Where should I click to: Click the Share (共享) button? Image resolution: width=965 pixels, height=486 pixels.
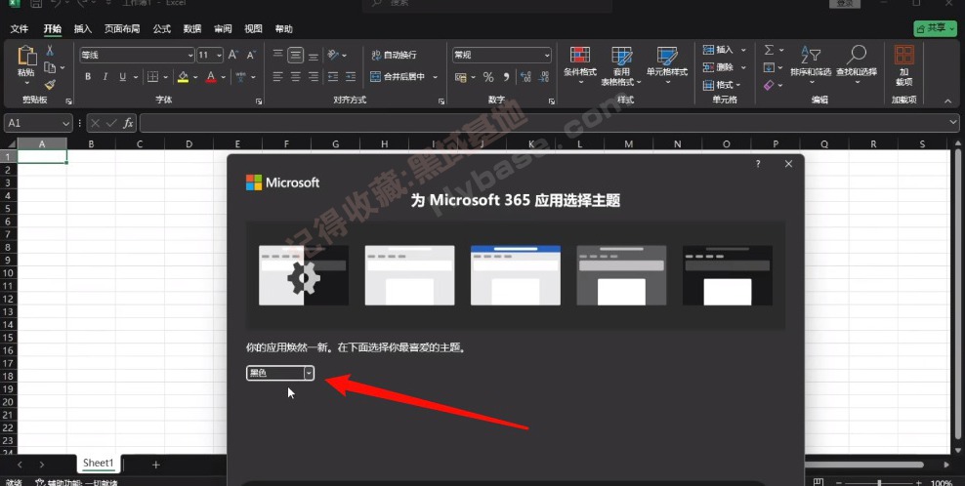click(936, 28)
